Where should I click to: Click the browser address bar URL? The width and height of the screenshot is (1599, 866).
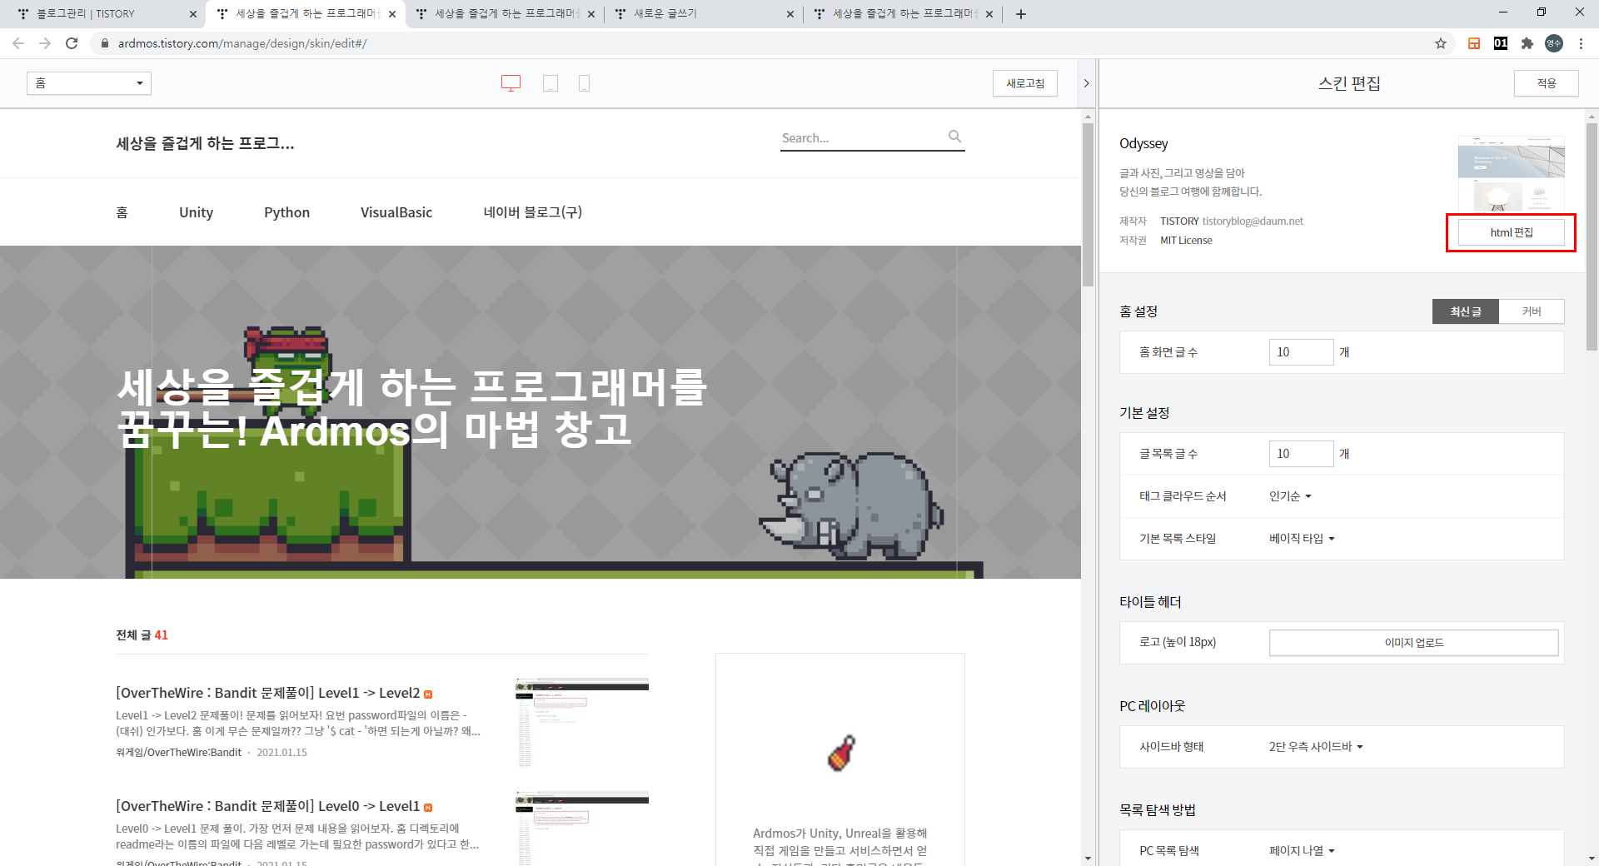(242, 43)
